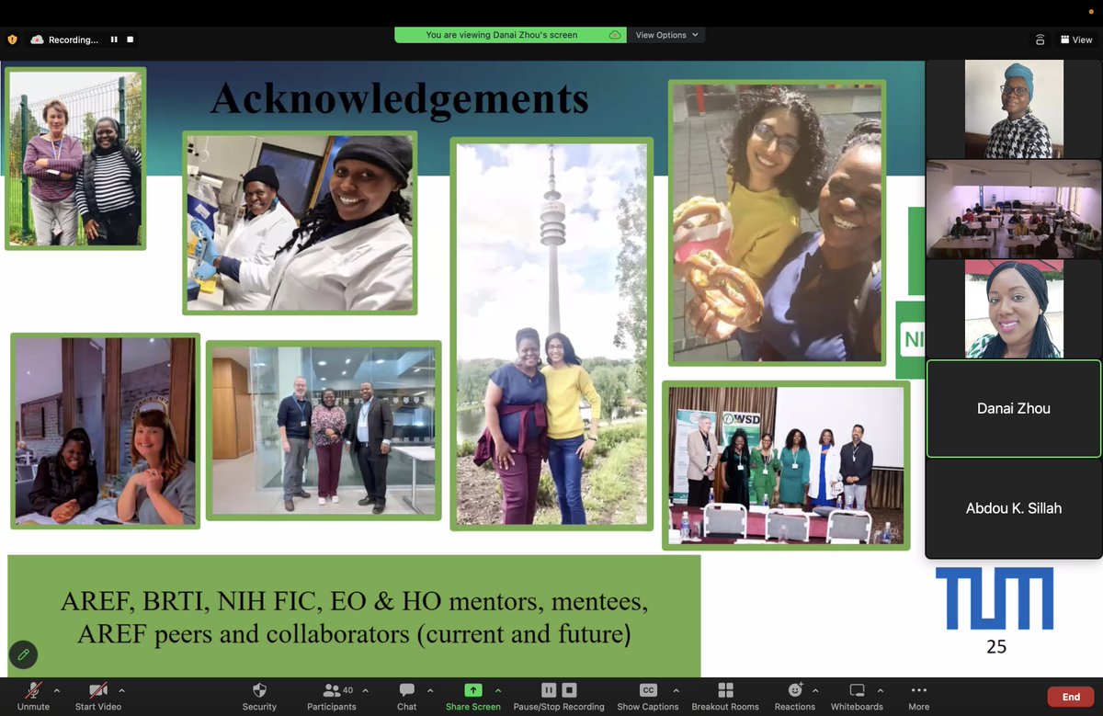The height and width of the screenshot is (716, 1103).
Task: Pause recording using top-left pause icon
Action: point(114,40)
